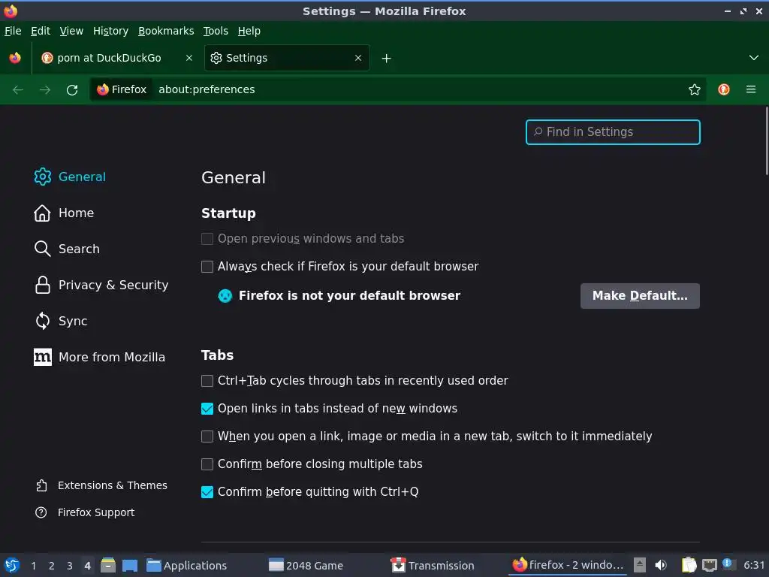Close the Settings tab
Screen dimensions: 769x577
pos(358,58)
